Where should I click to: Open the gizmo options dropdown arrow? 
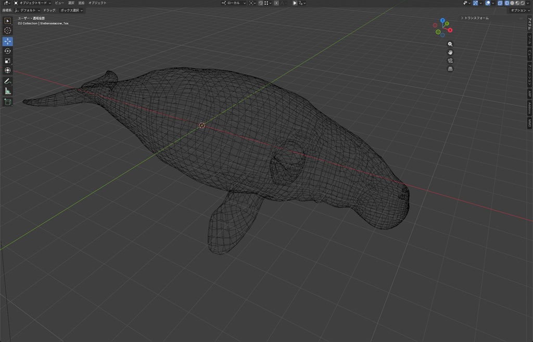point(480,3)
